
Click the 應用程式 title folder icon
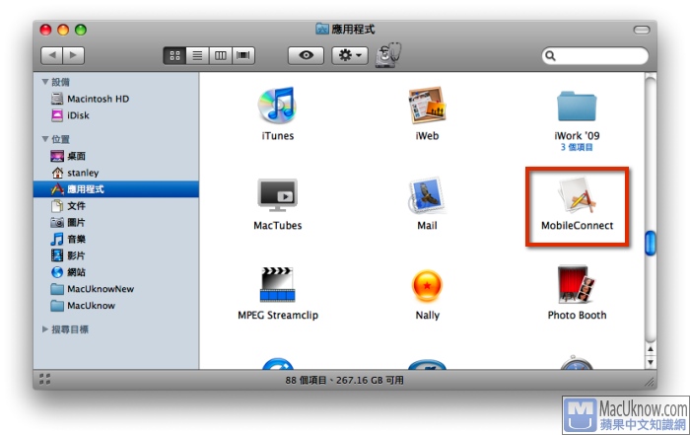click(x=322, y=29)
